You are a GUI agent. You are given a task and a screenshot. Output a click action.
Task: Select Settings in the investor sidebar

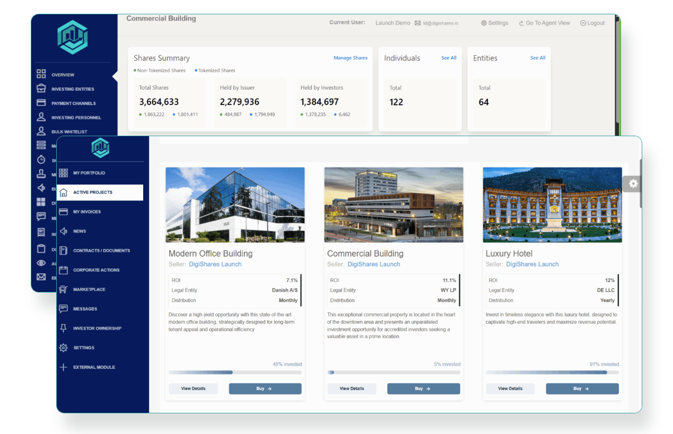tap(84, 348)
